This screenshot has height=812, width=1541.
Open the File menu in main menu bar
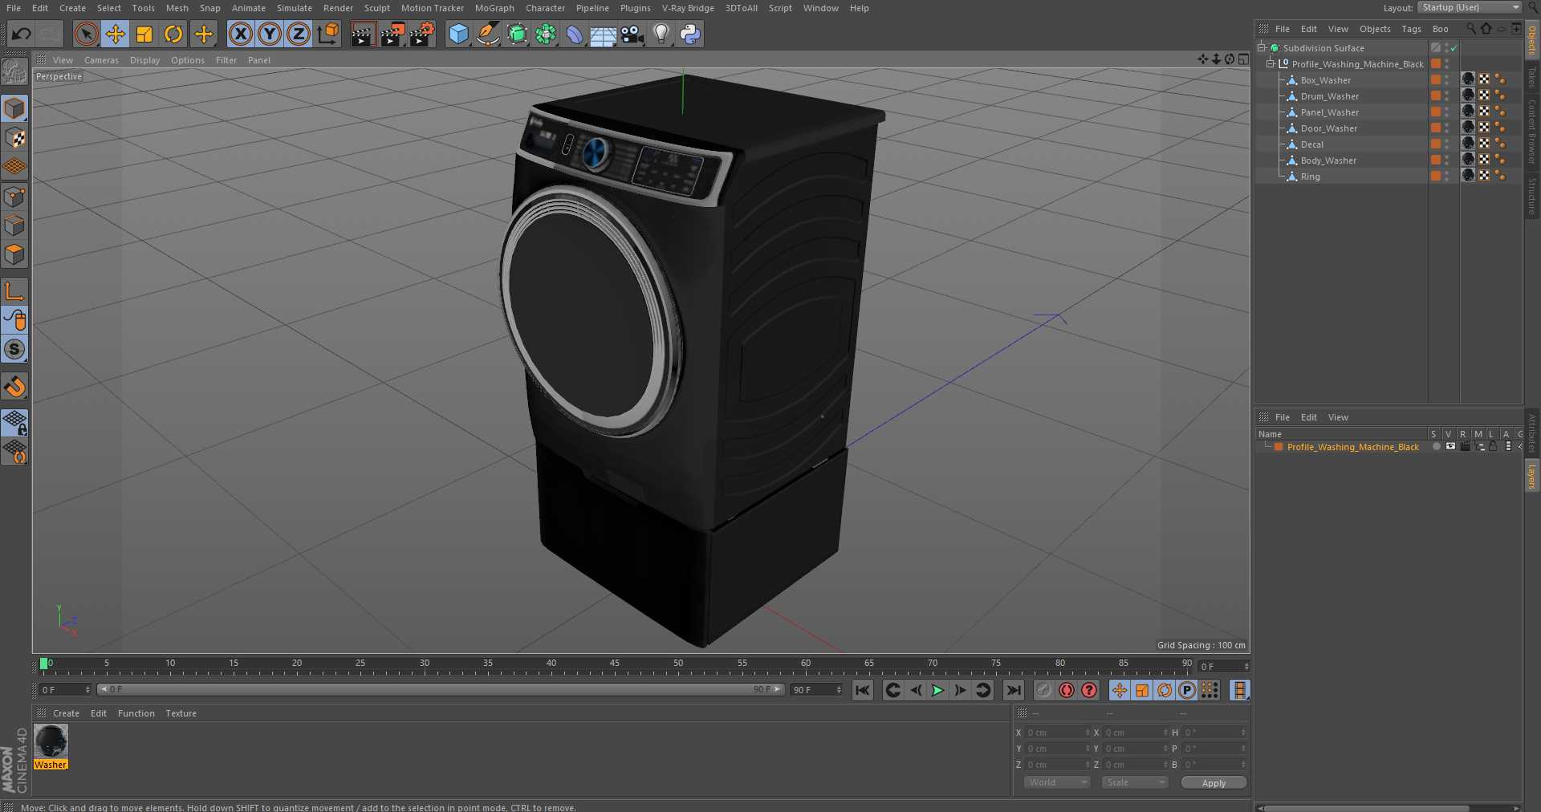click(x=14, y=8)
